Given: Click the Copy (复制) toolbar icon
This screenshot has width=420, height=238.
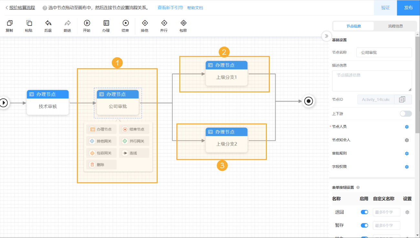Looking at the screenshot, I should point(9,23).
